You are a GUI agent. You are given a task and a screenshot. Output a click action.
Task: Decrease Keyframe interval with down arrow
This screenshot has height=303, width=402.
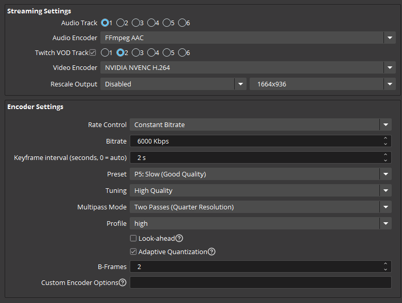[386, 161]
